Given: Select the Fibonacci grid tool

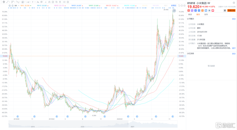Looking at the screenshot, I should [23, 2].
